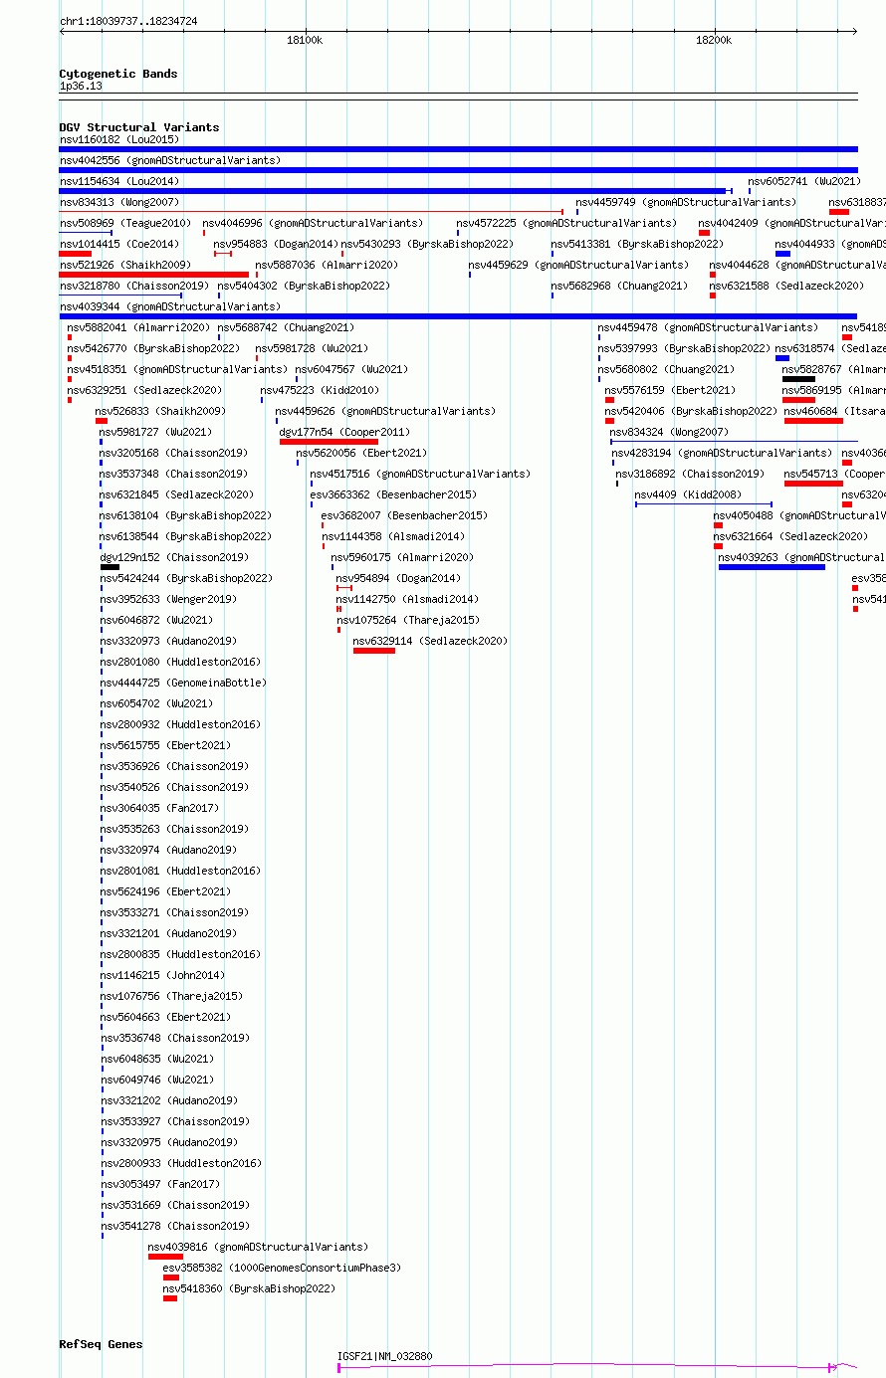Click the nsv834313 (Wong2007) feature label
886x1378 pixels.
(119, 202)
